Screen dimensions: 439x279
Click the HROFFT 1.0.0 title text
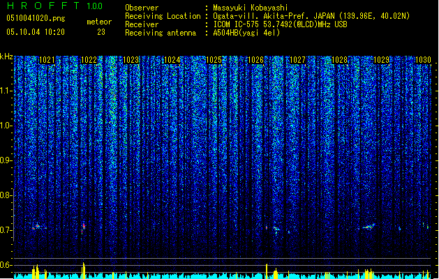(54, 6)
